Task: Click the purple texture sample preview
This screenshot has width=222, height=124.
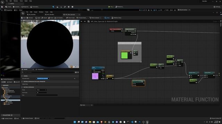Action: (95, 76)
